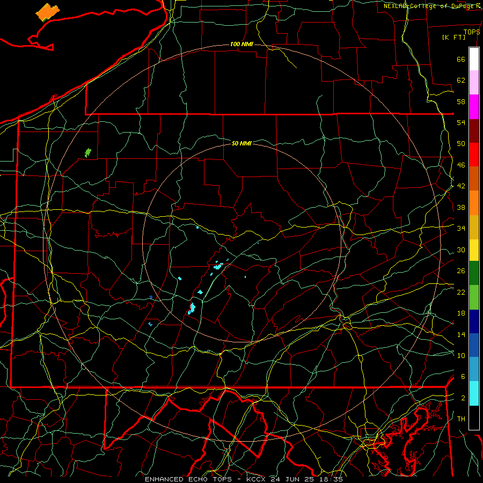Click the orange echo over the lake
This screenshot has height=483, width=483.
click(x=47, y=12)
